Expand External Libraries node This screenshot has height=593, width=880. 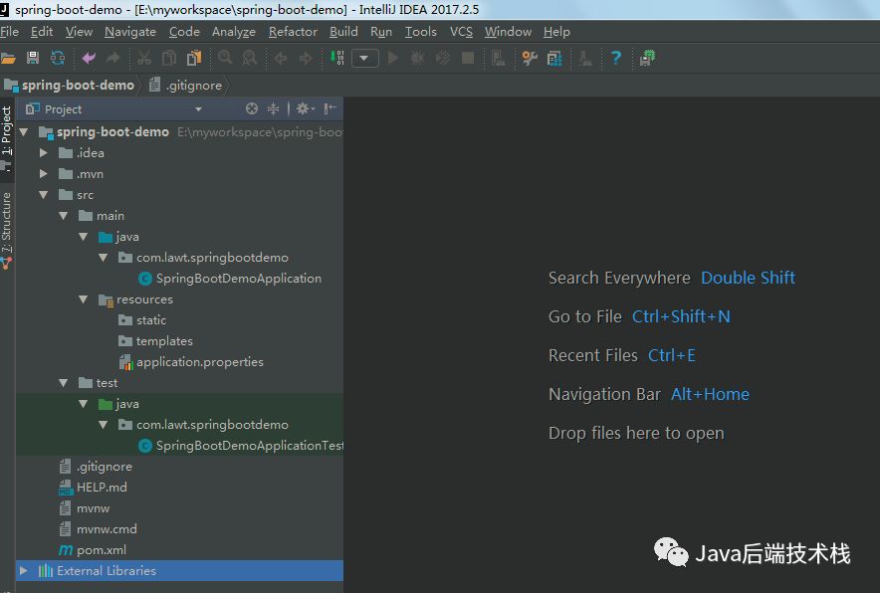pyautogui.click(x=24, y=570)
